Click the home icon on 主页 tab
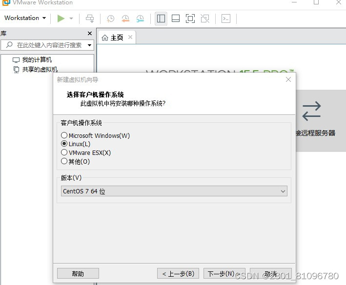 click(x=105, y=38)
